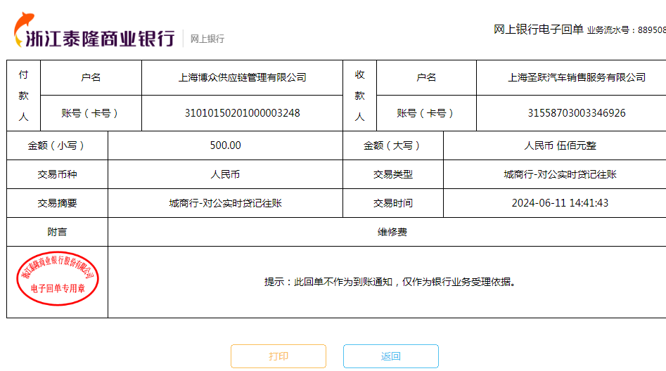Select the 网上银行电子回单 title
Image resolution: width=666 pixels, height=371 pixels.
tap(539, 30)
